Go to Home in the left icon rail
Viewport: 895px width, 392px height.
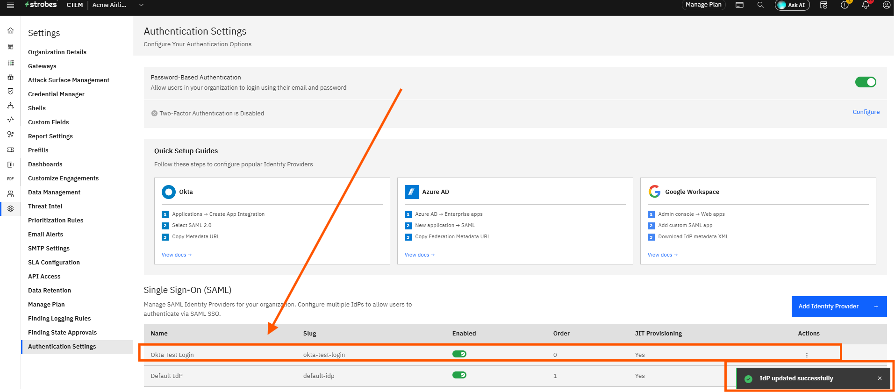pyautogui.click(x=10, y=30)
